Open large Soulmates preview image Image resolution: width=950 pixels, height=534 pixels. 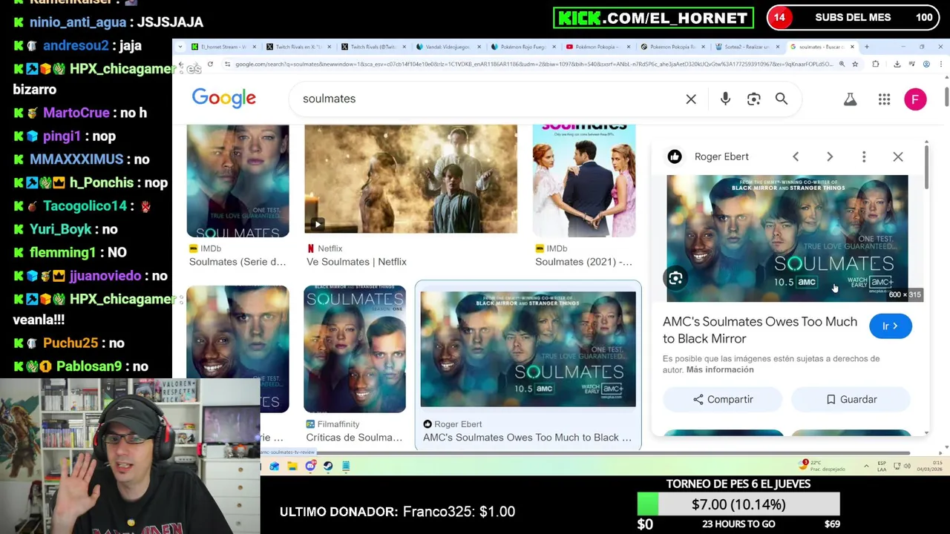tap(787, 238)
